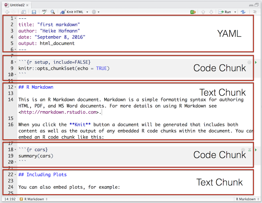Open the Knit HTML format dropdown arrow
The height and width of the screenshot is (203, 262).
click(x=87, y=12)
